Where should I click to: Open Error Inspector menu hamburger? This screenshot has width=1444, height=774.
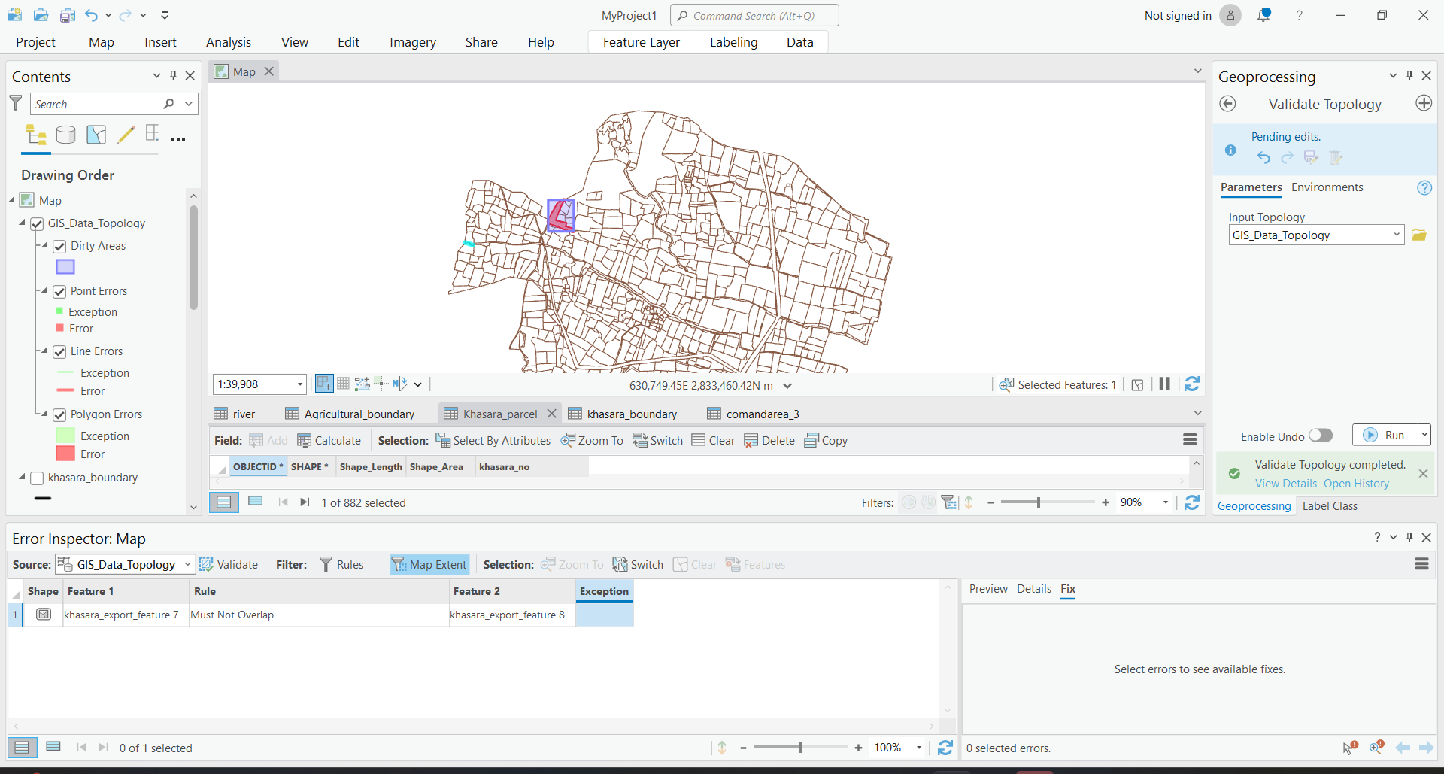[1421, 564]
